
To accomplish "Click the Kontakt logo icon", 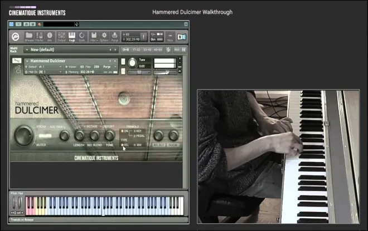I will coord(16,37).
